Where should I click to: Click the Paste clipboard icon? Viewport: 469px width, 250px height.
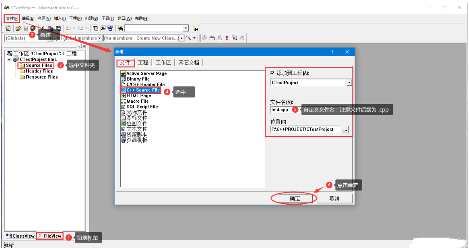click(x=58, y=28)
